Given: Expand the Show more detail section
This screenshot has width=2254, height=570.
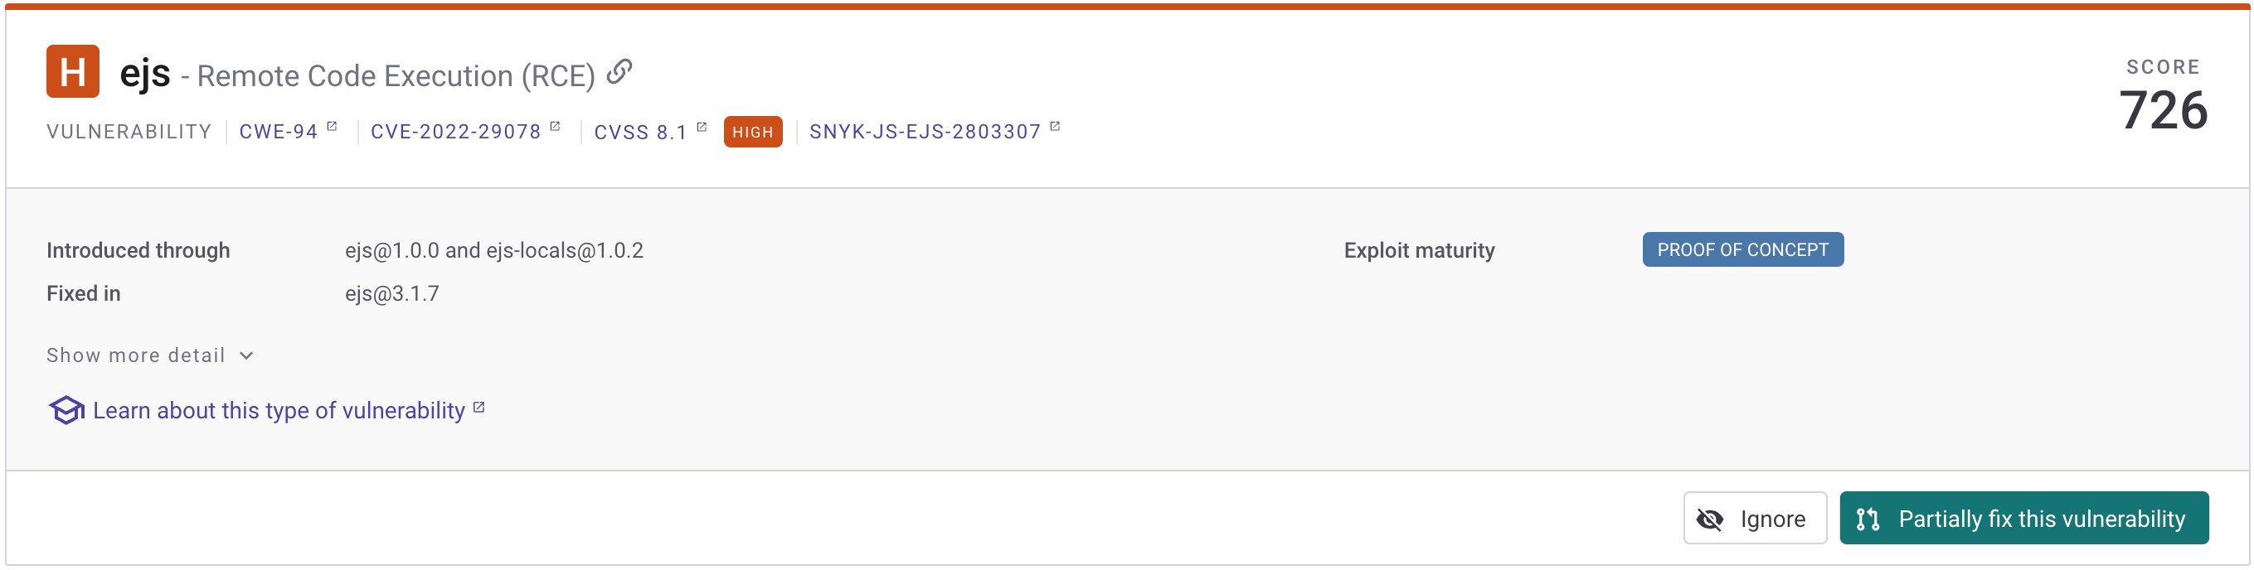Looking at the screenshot, I should tap(137, 355).
